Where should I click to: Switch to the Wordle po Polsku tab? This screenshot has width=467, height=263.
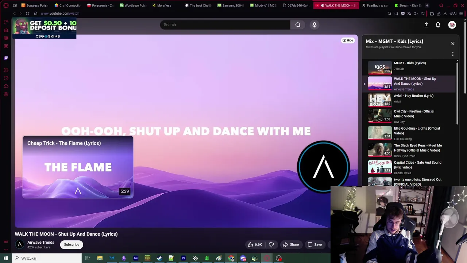point(133,5)
